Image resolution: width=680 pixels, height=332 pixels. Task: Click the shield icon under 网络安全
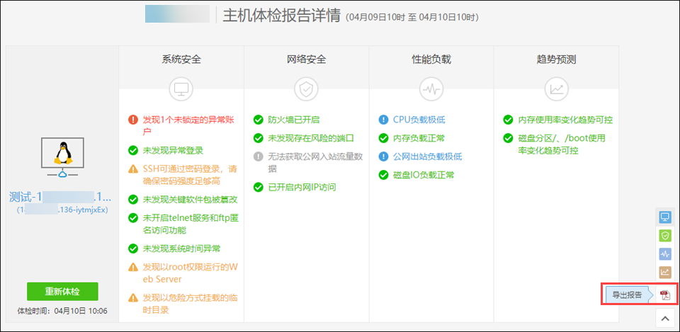pos(306,88)
